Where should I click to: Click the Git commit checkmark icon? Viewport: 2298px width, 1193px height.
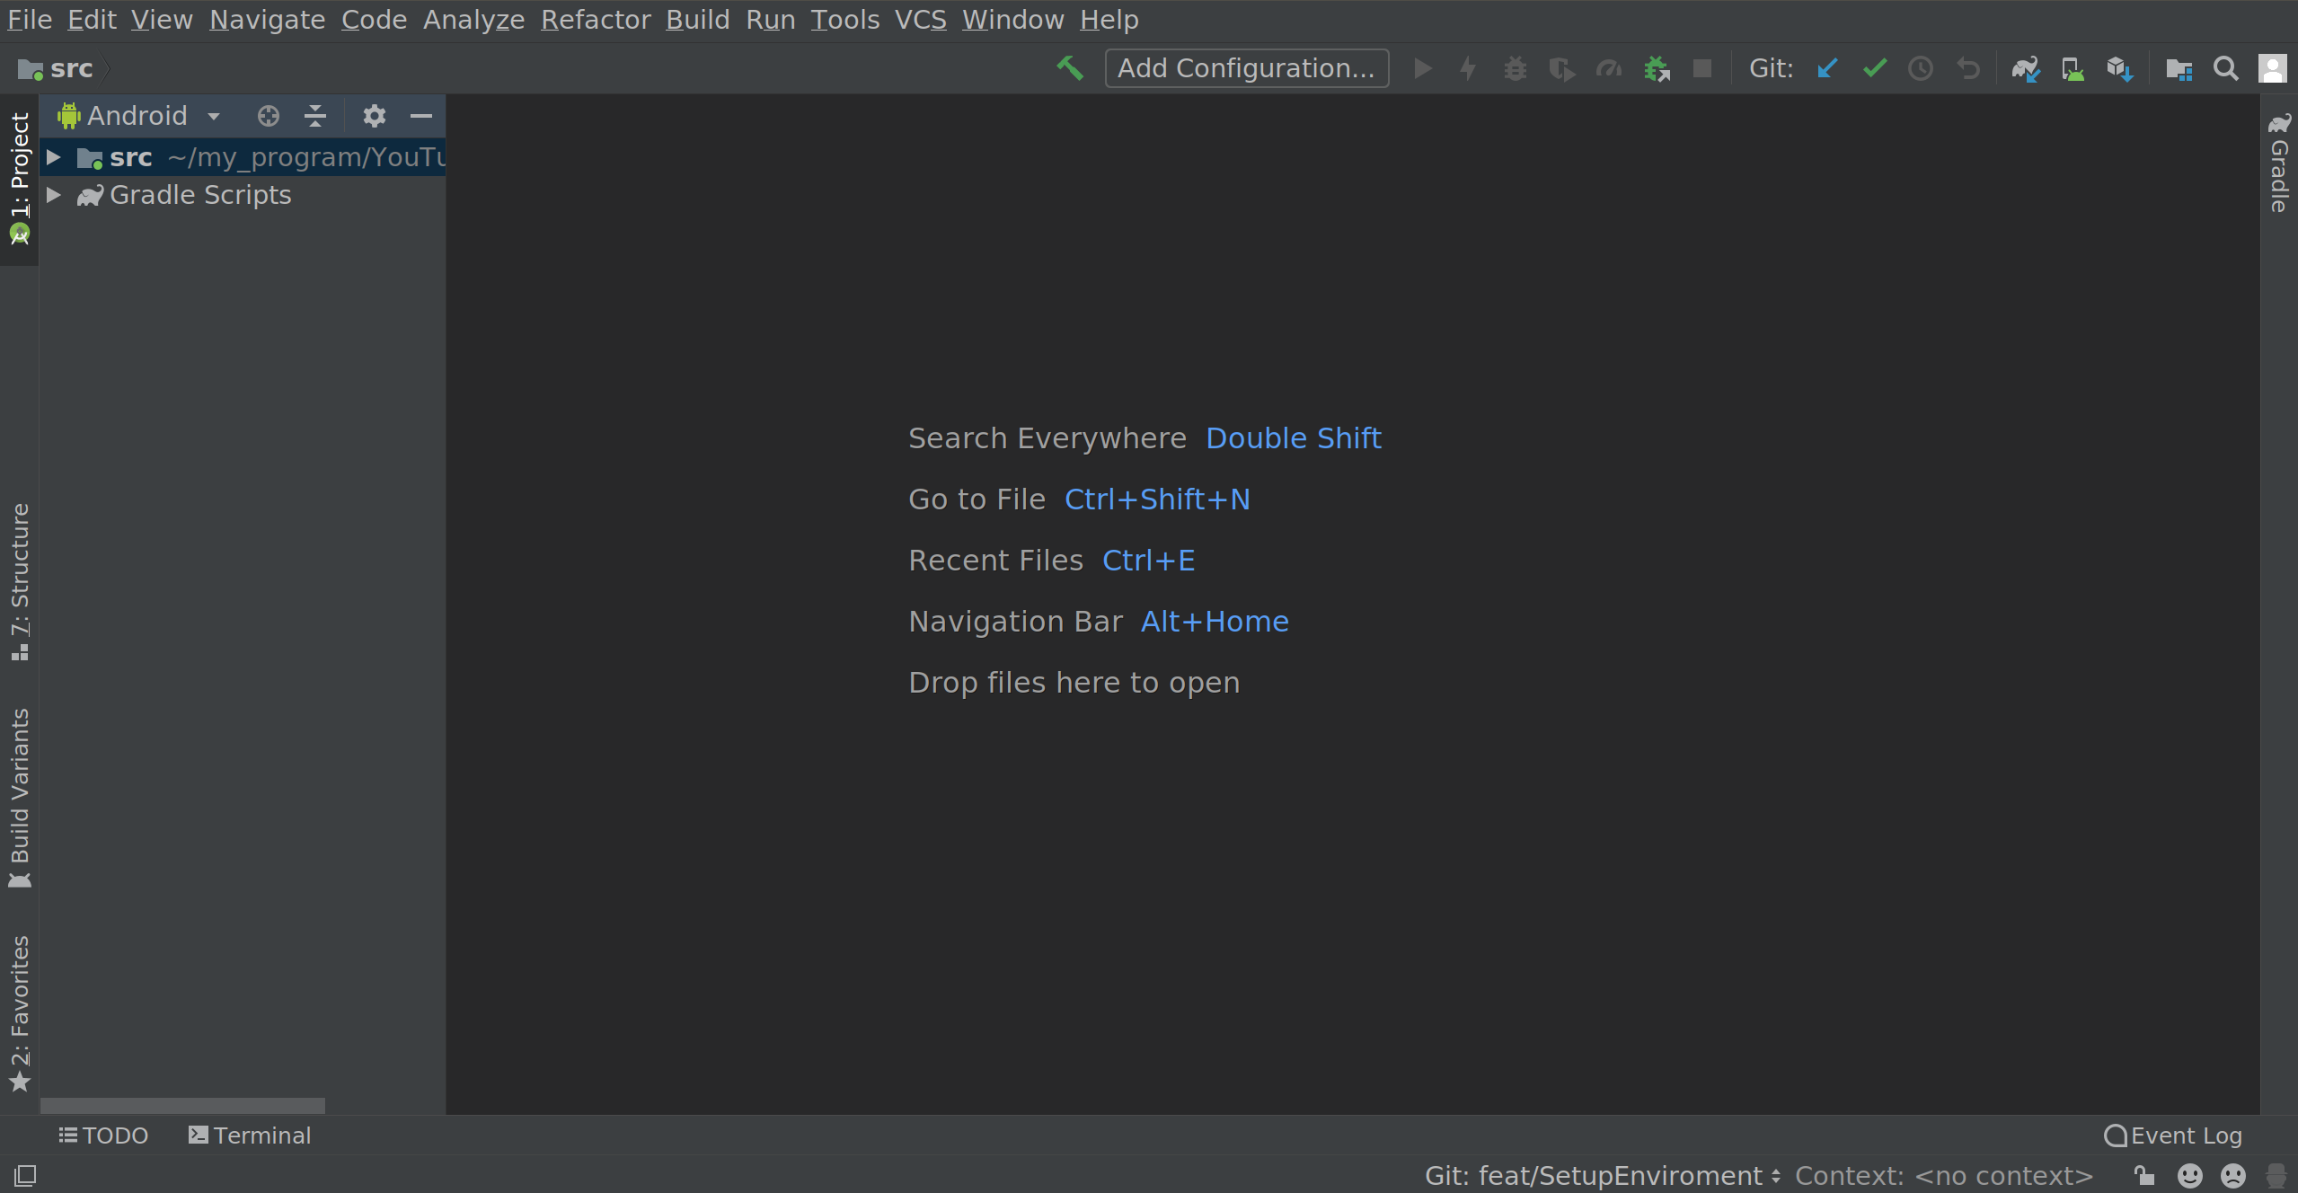point(1874,68)
